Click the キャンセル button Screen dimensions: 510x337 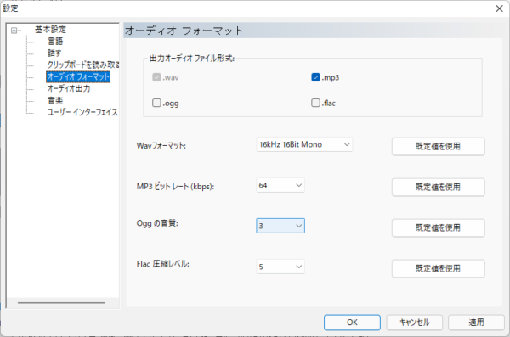click(415, 323)
